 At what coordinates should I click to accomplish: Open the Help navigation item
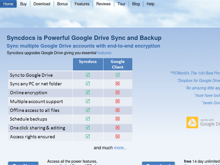pyautogui.click(x=150, y=4)
